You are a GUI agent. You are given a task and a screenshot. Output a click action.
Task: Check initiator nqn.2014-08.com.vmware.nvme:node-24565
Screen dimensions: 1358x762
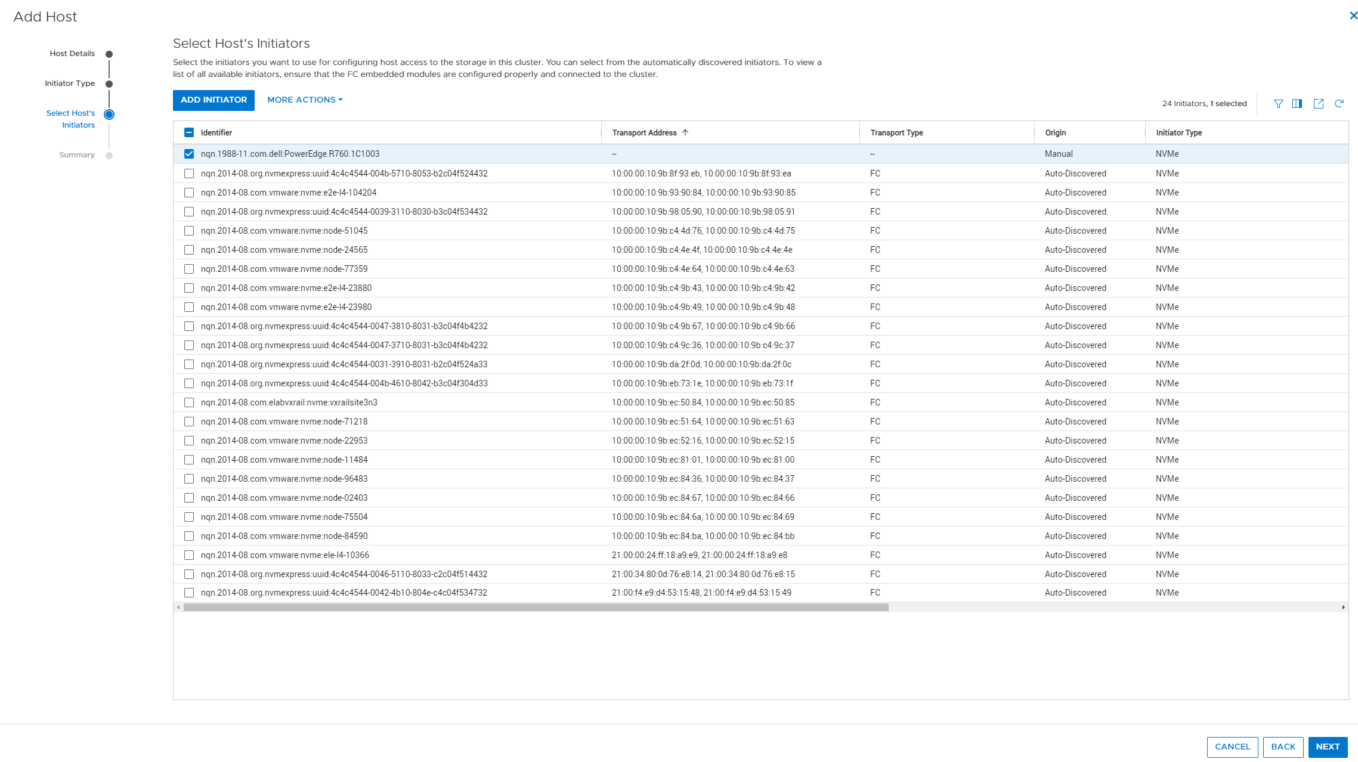pos(189,249)
